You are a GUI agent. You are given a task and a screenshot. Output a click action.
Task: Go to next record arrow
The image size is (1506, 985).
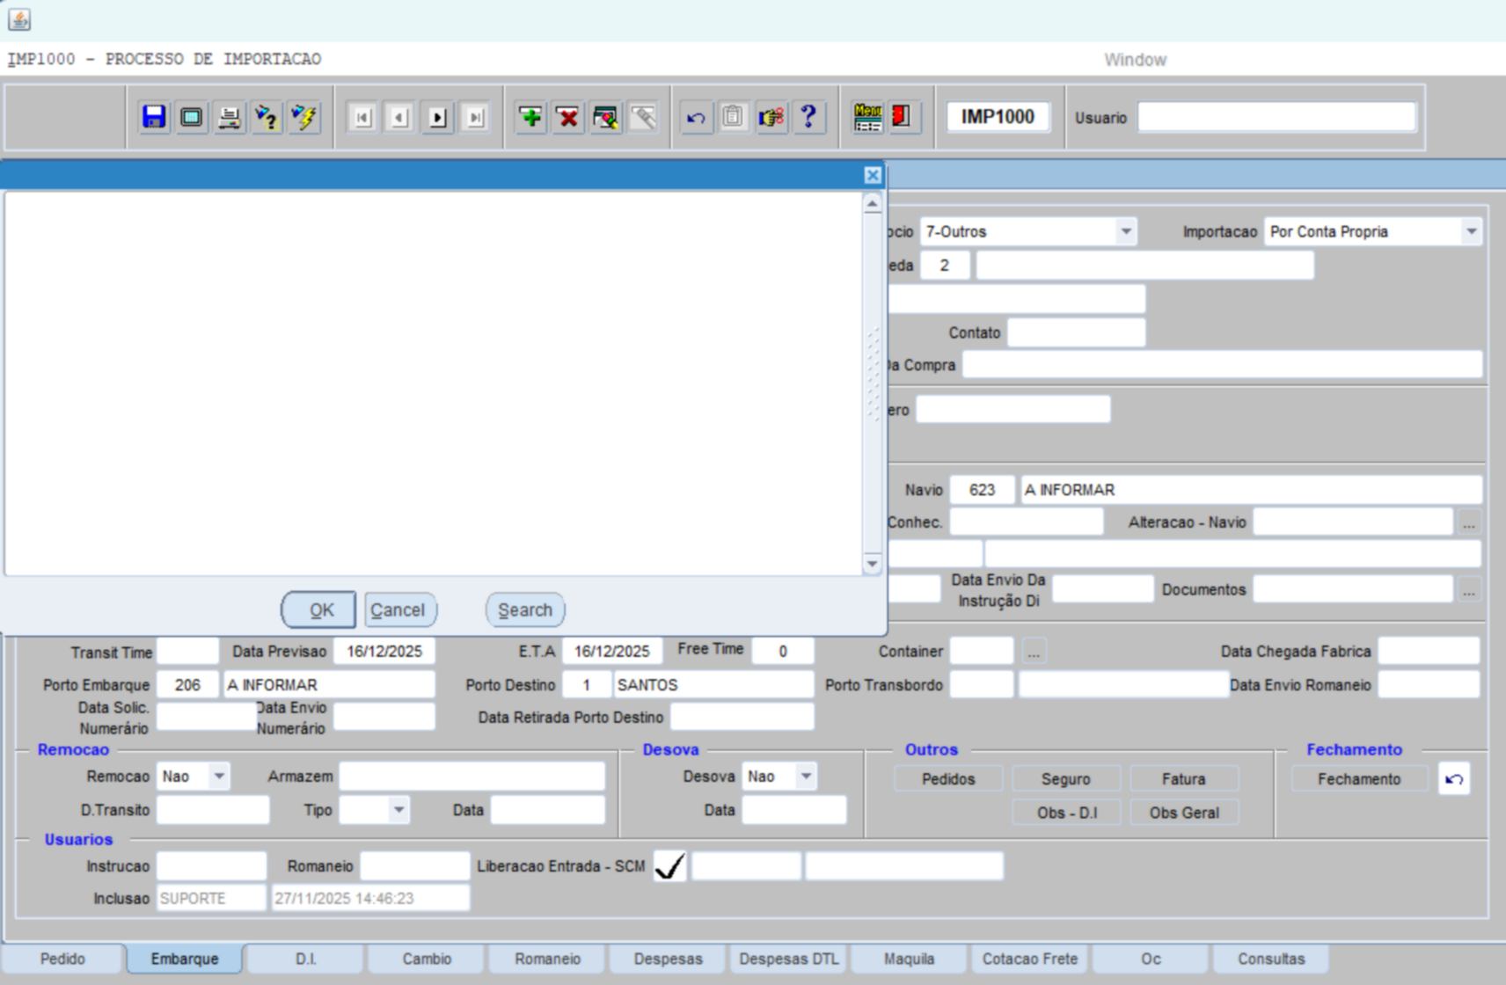[x=437, y=117]
